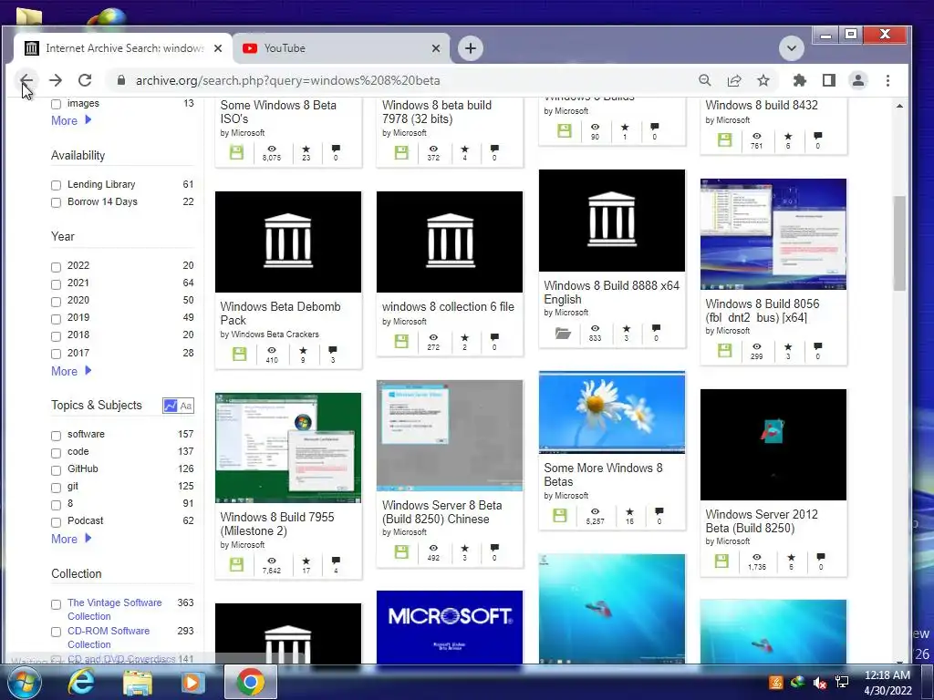934x700 pixels.
Task: Open Windows Explorer from taskbar
Action: click(138, 682)
